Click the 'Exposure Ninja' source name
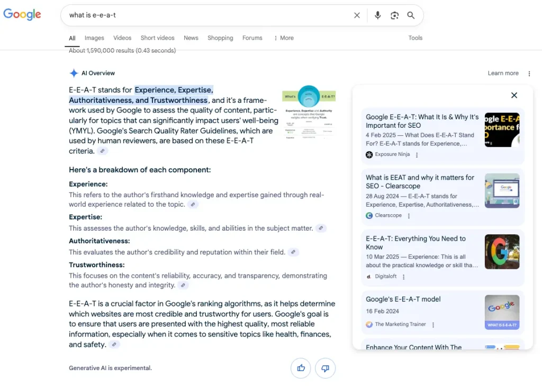This screenshot has height=387, width=542. tap(392, 154)
